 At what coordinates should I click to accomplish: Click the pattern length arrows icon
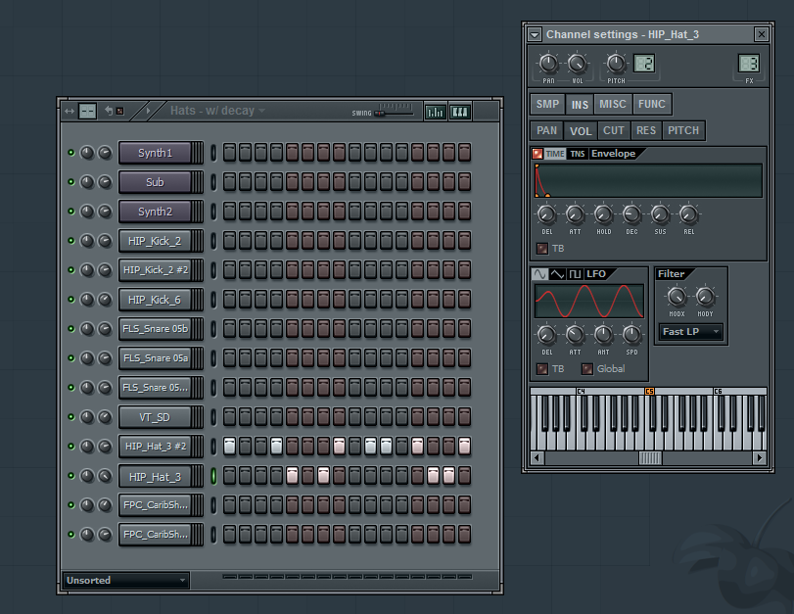pyautogui.click(x=70, y=111)
